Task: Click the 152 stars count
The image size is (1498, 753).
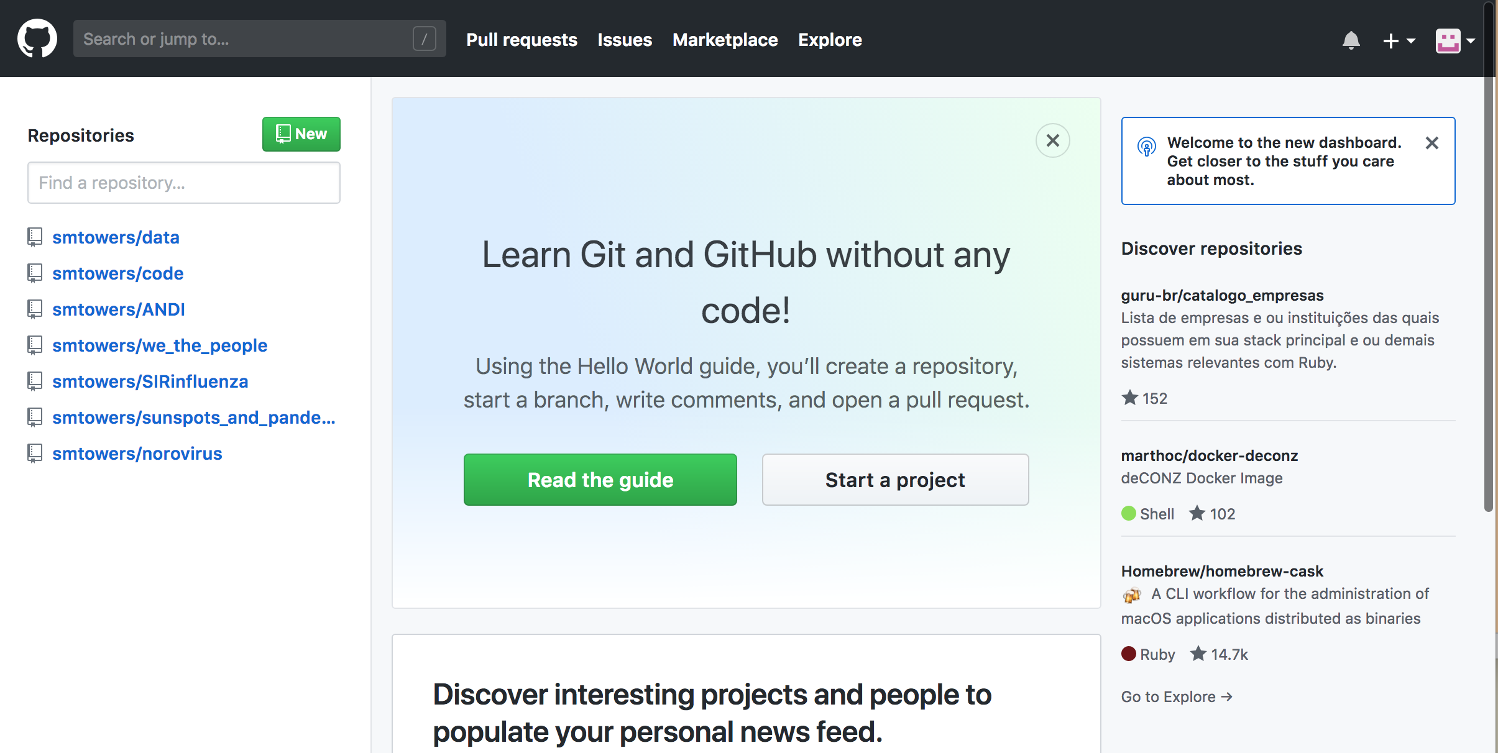Action: (x=1144, y=398)
